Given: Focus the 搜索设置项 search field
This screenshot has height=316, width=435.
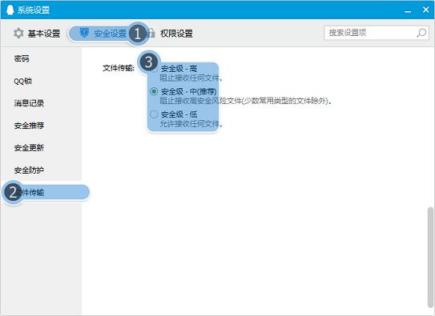Looking at the screenshot, I should coord(377,33).
